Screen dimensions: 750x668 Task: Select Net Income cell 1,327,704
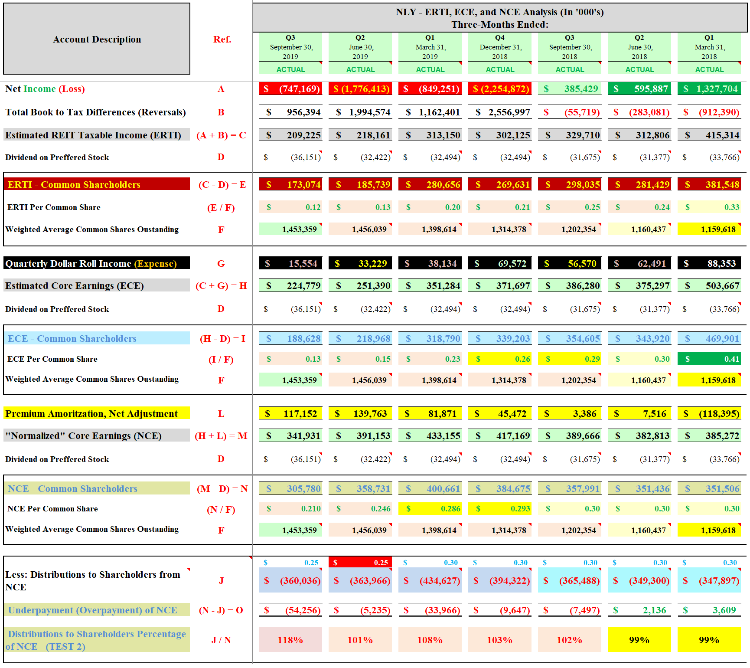tap(709, 89)
